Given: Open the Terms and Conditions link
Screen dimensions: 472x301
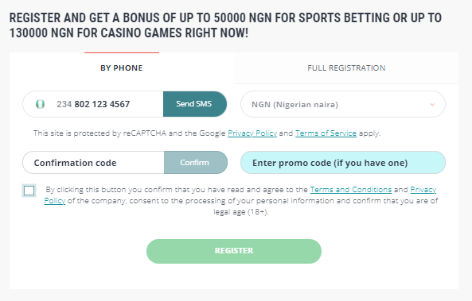Looking at the screenshot, I should 351,190.
